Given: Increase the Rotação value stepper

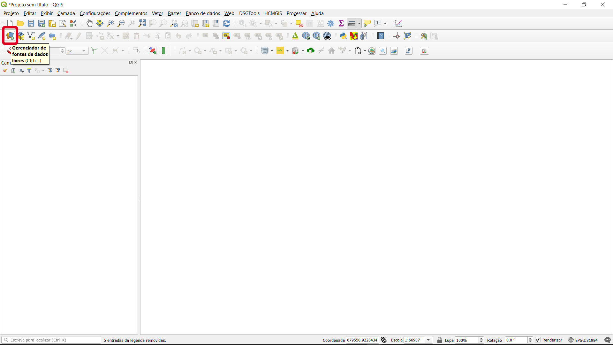Looking at the screenshot, I should coord(530,338).
